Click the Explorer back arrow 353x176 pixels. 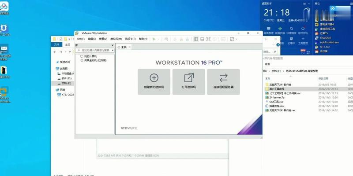tap(55, 52)
